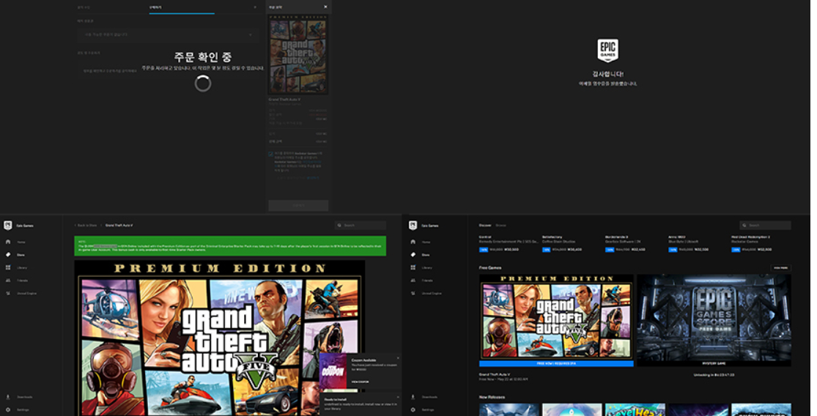Click the New Releases section heading
Viewport: 817px width, 416px height.
(492, 397)
